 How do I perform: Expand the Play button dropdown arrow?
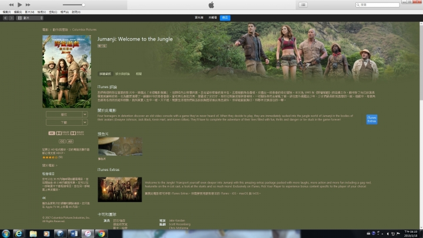85,115
